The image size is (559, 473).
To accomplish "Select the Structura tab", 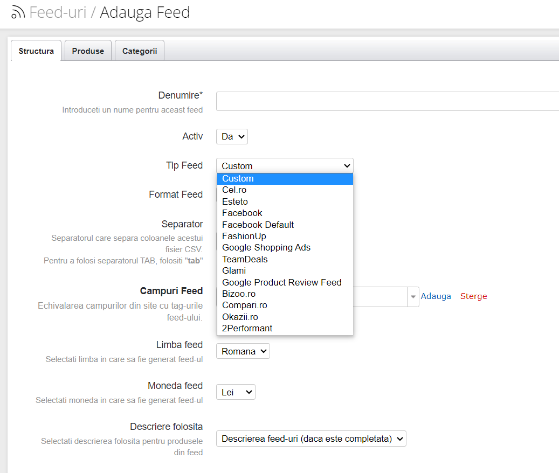I will click(36, 51).
